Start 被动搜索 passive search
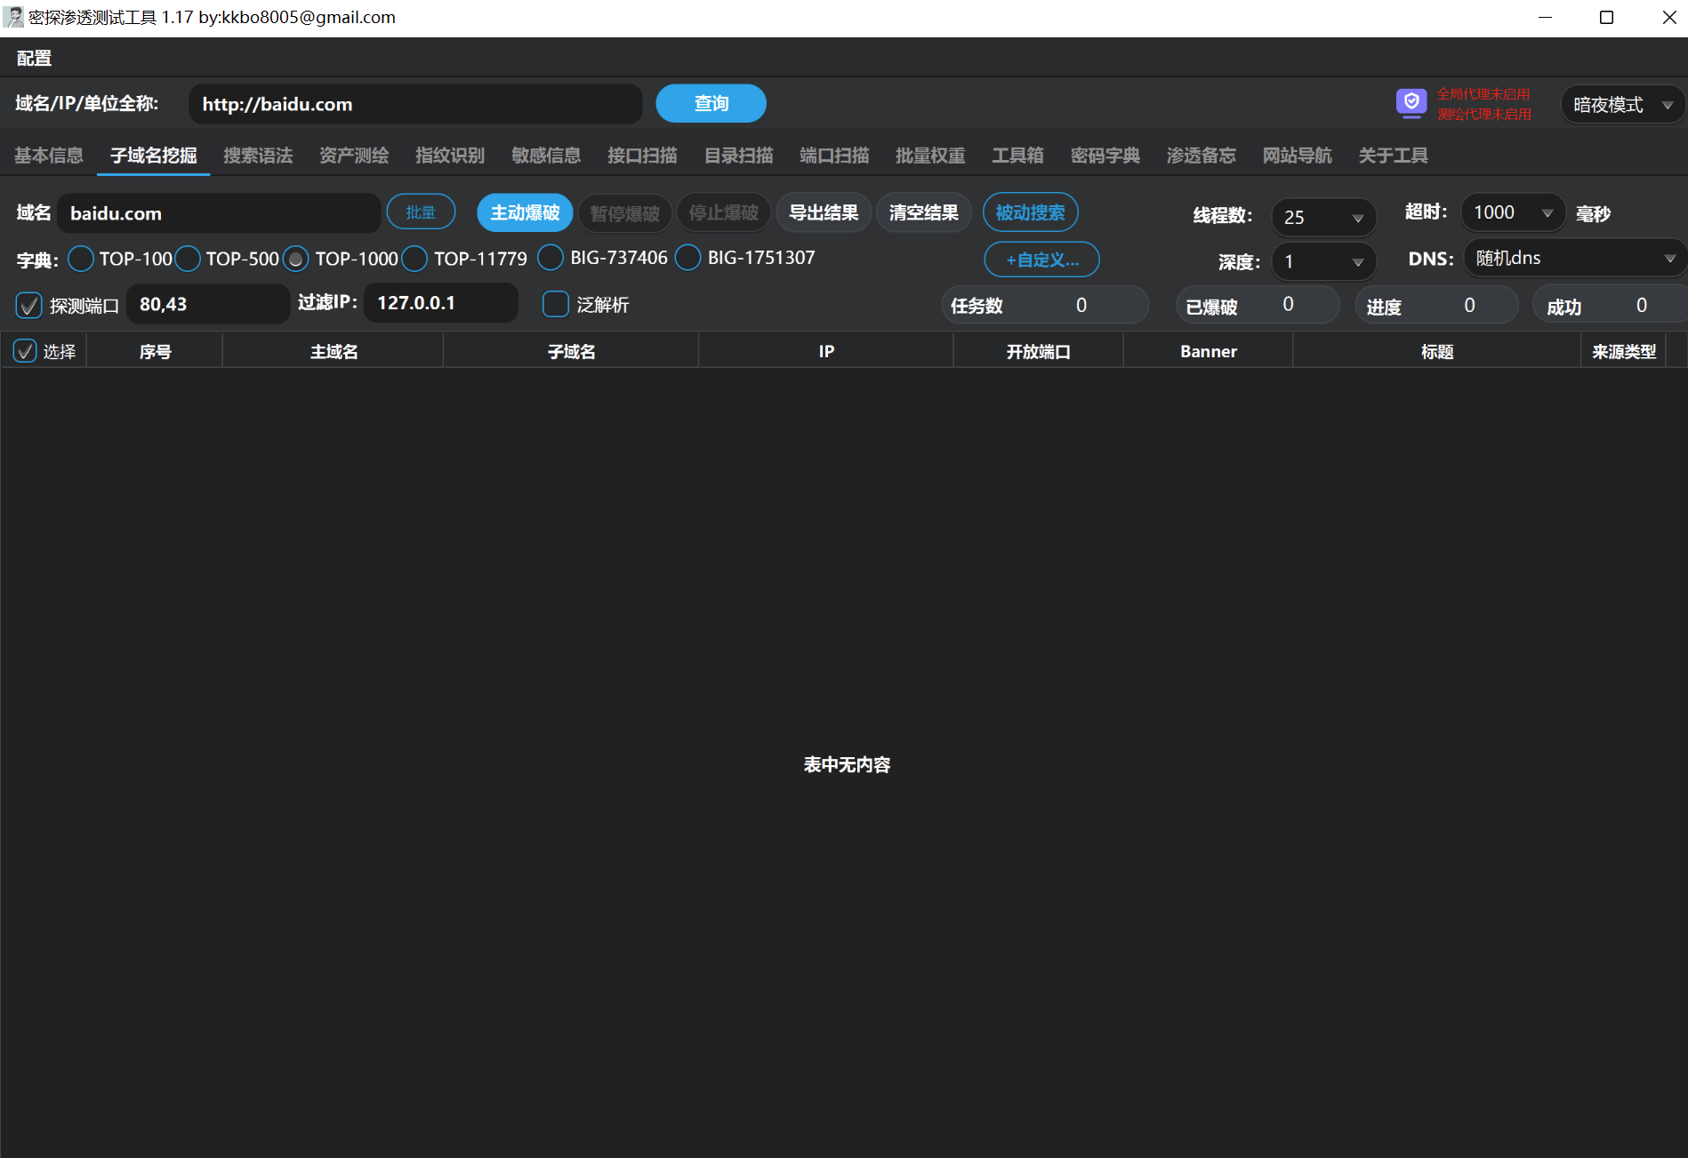The height and width of the screenshot is (1158, 1688). [x=1030, y=212]
